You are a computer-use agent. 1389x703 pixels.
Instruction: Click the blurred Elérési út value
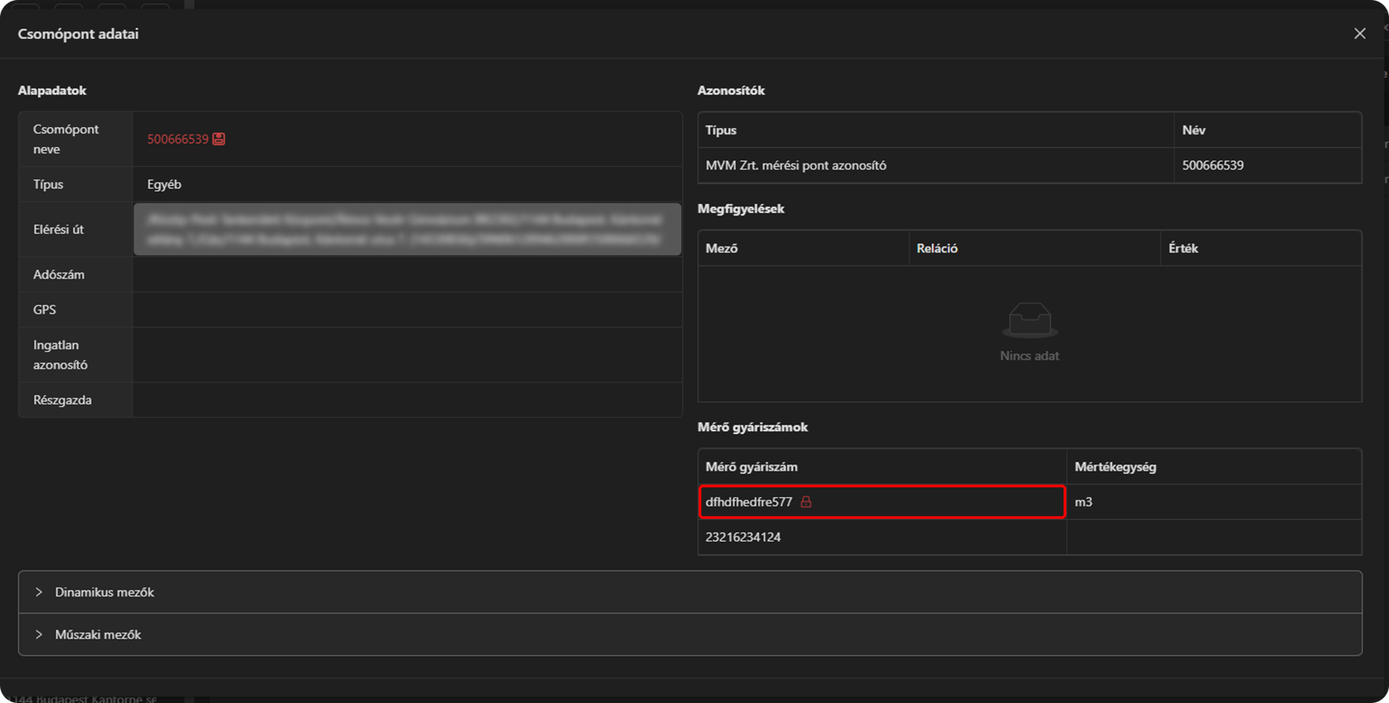[x=407, y=230]
